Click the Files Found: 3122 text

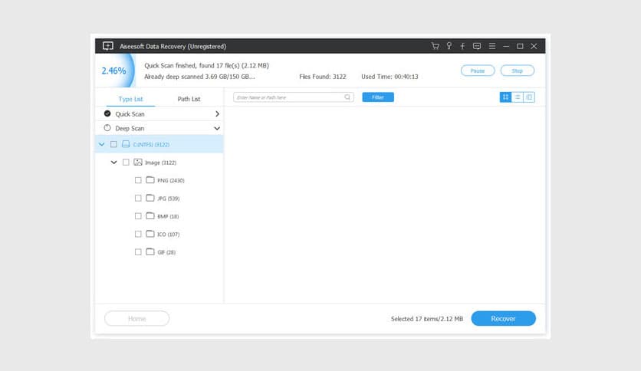pos(323,77)
